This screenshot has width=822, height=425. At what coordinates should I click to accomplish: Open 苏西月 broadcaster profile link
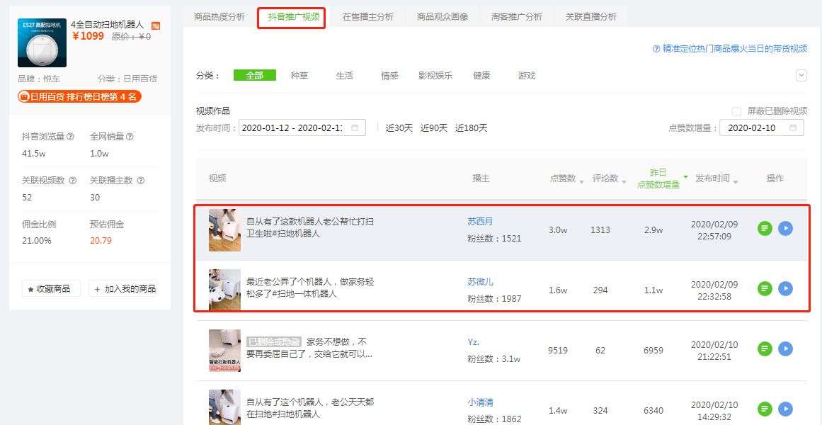480,222
